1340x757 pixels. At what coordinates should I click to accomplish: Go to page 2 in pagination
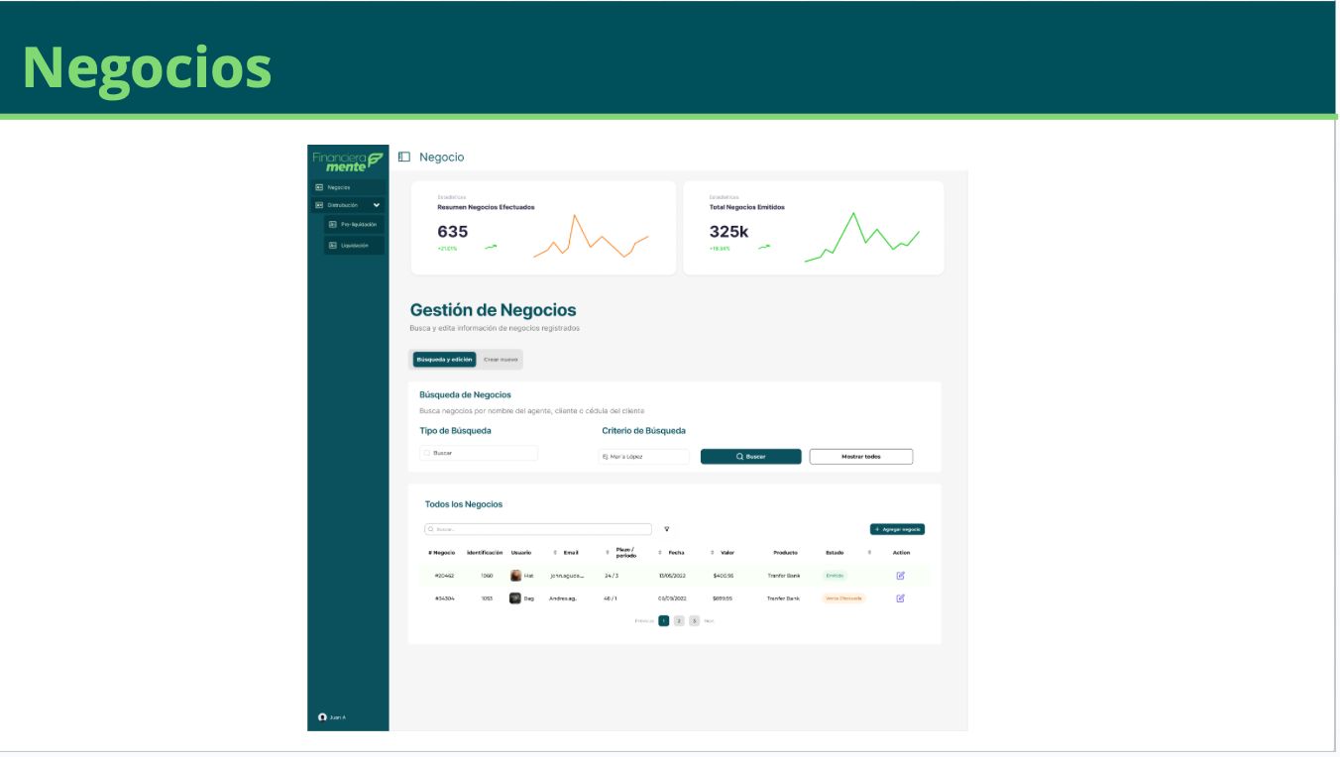tap(679, 621)
